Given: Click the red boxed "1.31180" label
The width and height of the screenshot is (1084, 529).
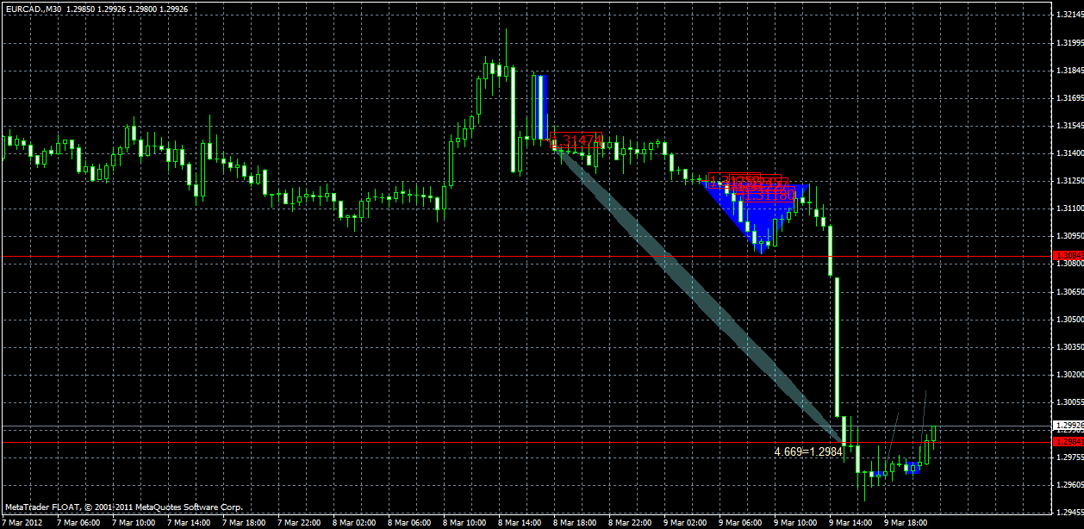Looking at the screenshot, I should [x=767, y=196].
